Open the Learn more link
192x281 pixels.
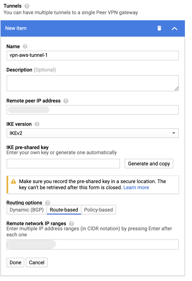136,188
